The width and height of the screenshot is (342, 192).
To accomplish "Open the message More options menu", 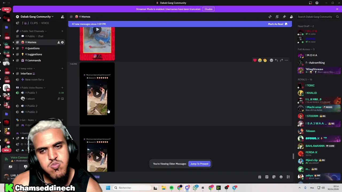I will tap(286, 60).
